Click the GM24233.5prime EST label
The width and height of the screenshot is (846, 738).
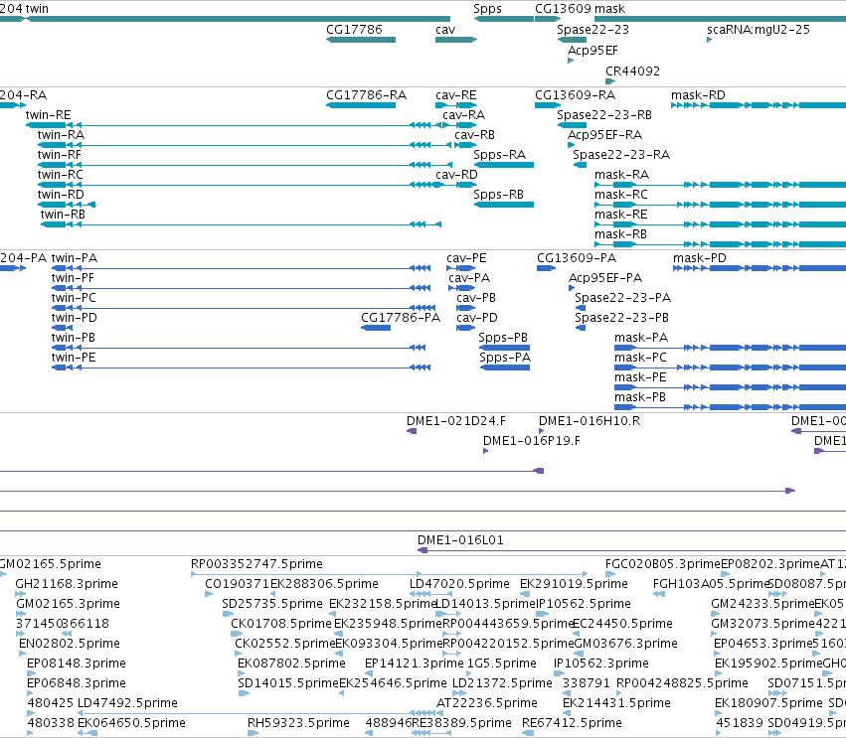click(761, 604)
